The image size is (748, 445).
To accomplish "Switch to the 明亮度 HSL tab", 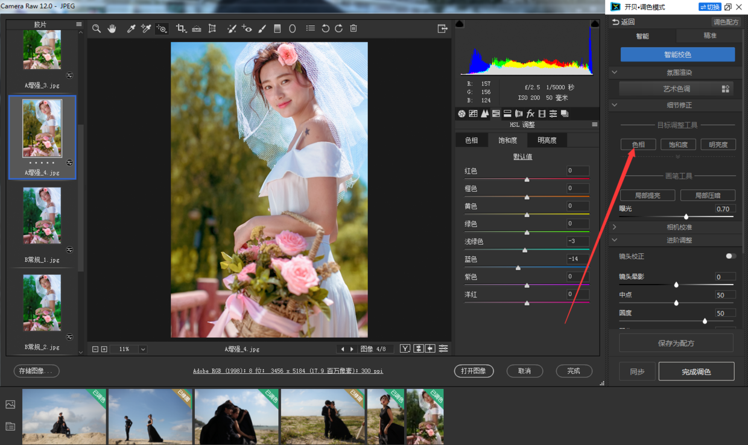I will tap(547, 140).
